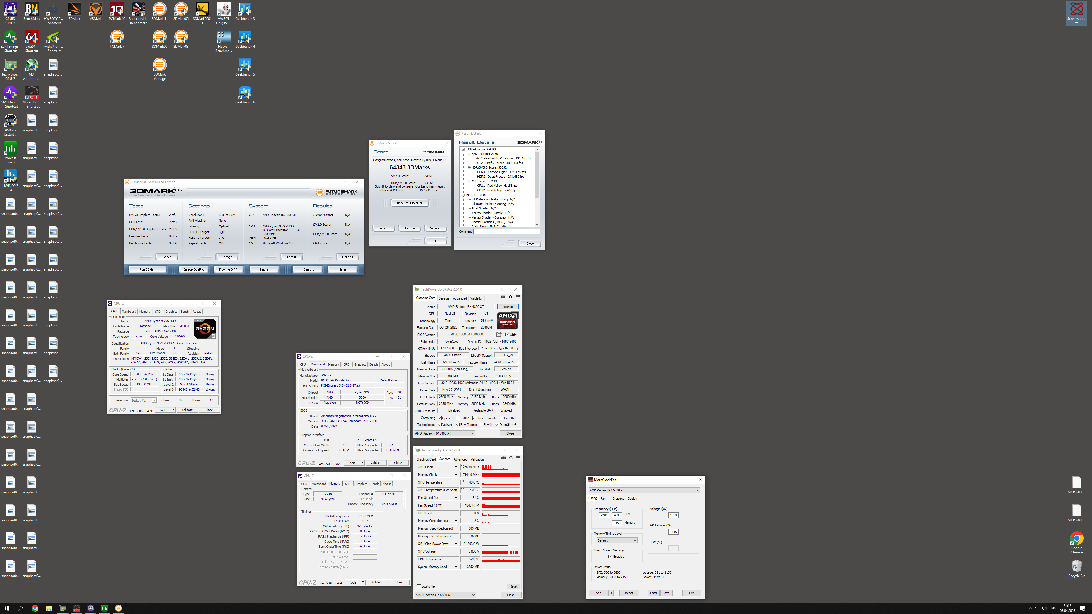Click Validate in CPU-Z processor window

(x=187, y=410)
